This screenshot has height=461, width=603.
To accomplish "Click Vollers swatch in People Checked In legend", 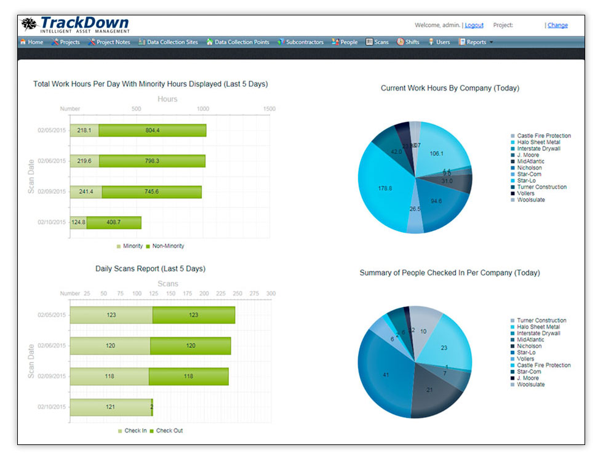I will click(x=513, y=359).
